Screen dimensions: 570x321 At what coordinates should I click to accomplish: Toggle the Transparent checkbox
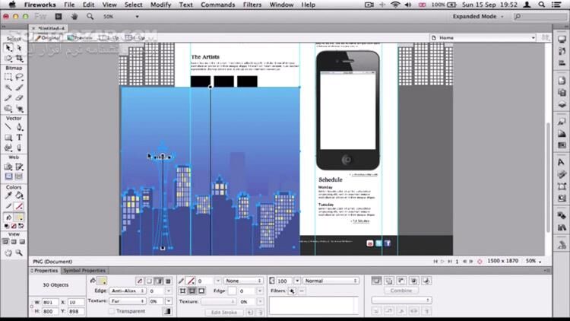pyautogui.click(x=112, y=311)
